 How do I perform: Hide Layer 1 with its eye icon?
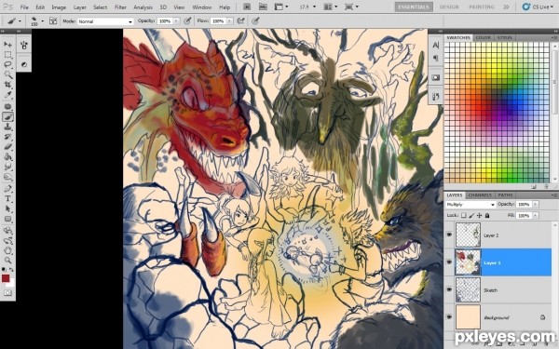449,262
